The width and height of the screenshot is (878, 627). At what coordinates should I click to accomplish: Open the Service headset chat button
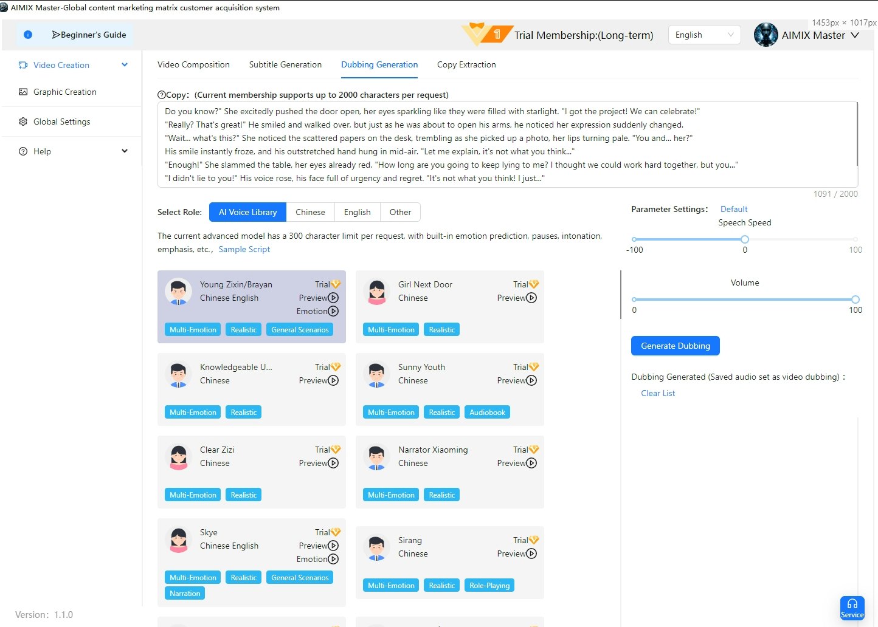pos(852,608)
